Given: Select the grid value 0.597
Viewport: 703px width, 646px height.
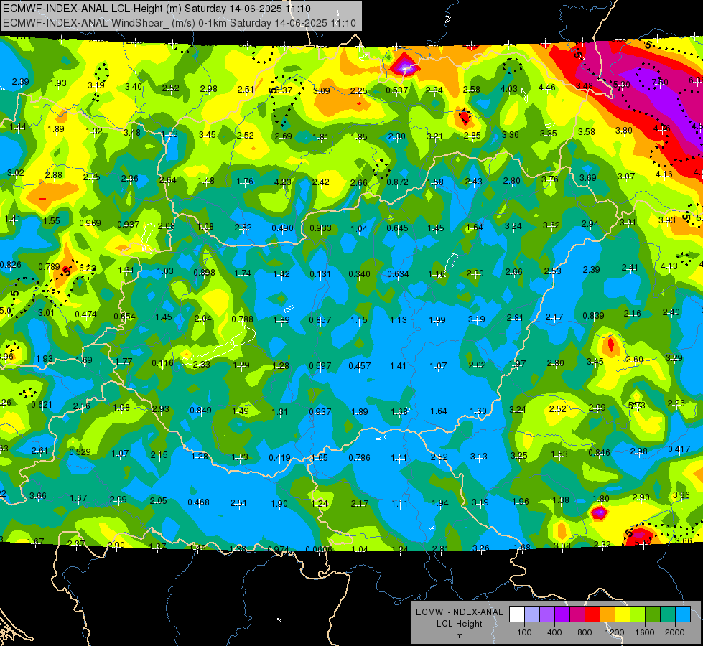Looking at the screenshot, I should click(320, 366).
